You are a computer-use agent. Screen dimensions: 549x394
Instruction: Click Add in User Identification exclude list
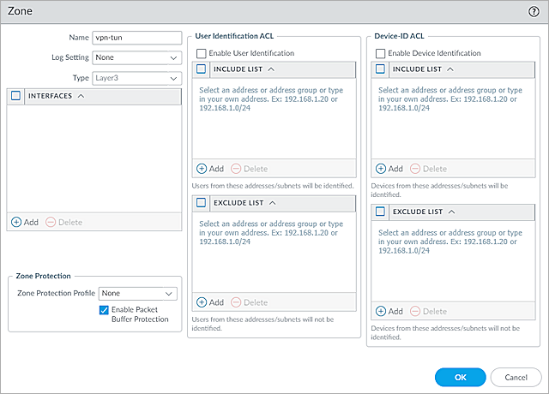click(x=210, y=302)
